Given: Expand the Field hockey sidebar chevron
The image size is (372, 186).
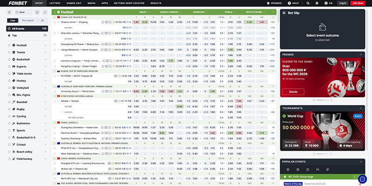Looking at the screenshot, I should pos(46,159).
